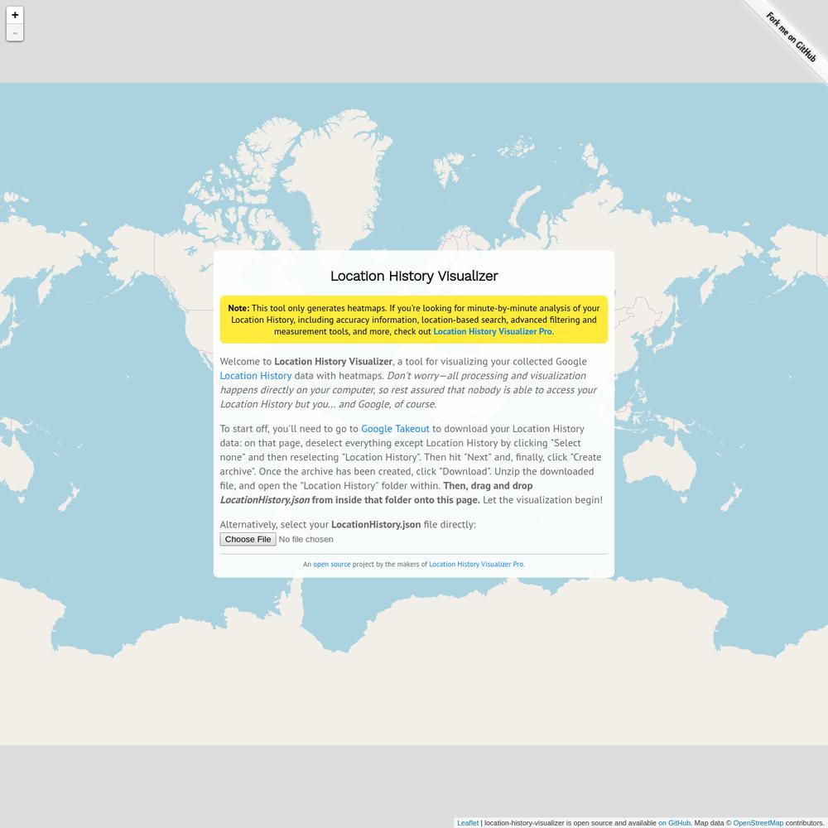Open the on GitHub attribution link
Screen dimensions: 828x828
674,823
